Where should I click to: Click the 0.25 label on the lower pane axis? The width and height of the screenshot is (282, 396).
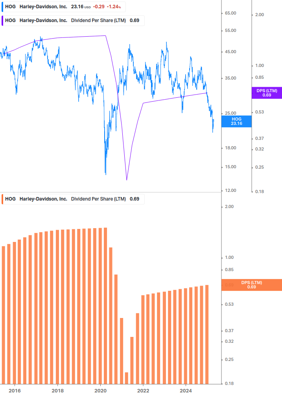[x=229, y=359]
